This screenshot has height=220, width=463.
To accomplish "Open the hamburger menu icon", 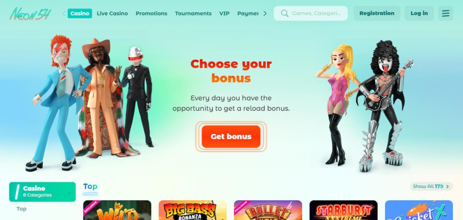I will coord(445,13).
